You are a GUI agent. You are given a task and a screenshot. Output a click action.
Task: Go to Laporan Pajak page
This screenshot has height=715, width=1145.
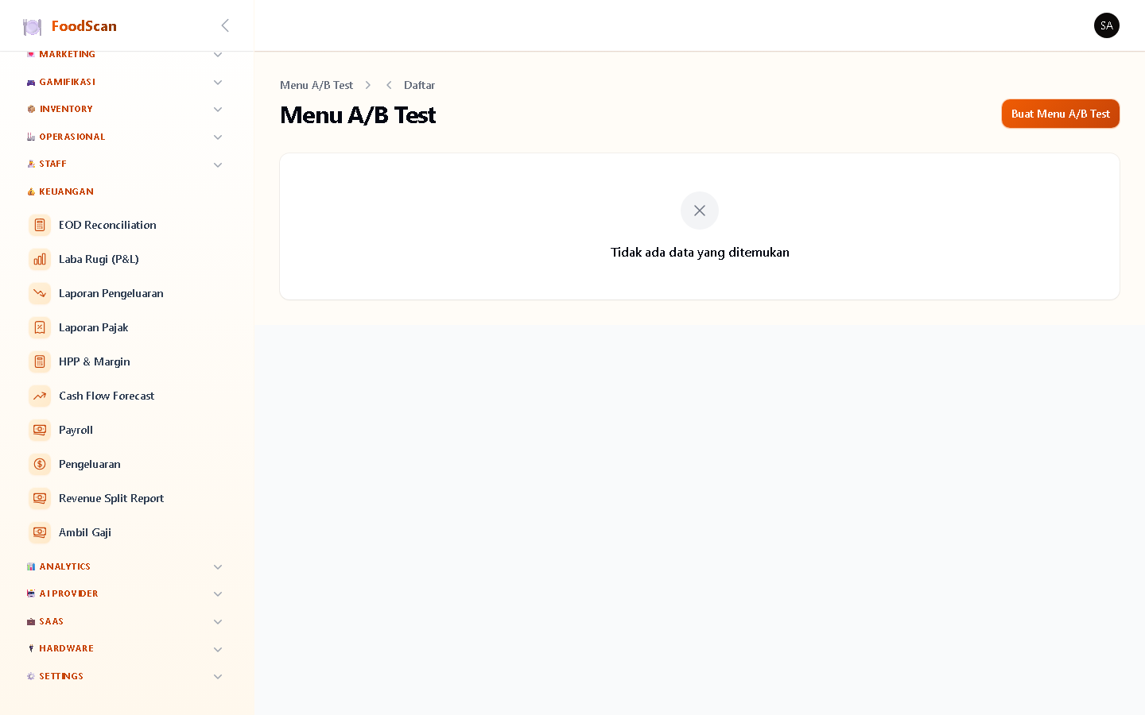click(x=93, y=327)
